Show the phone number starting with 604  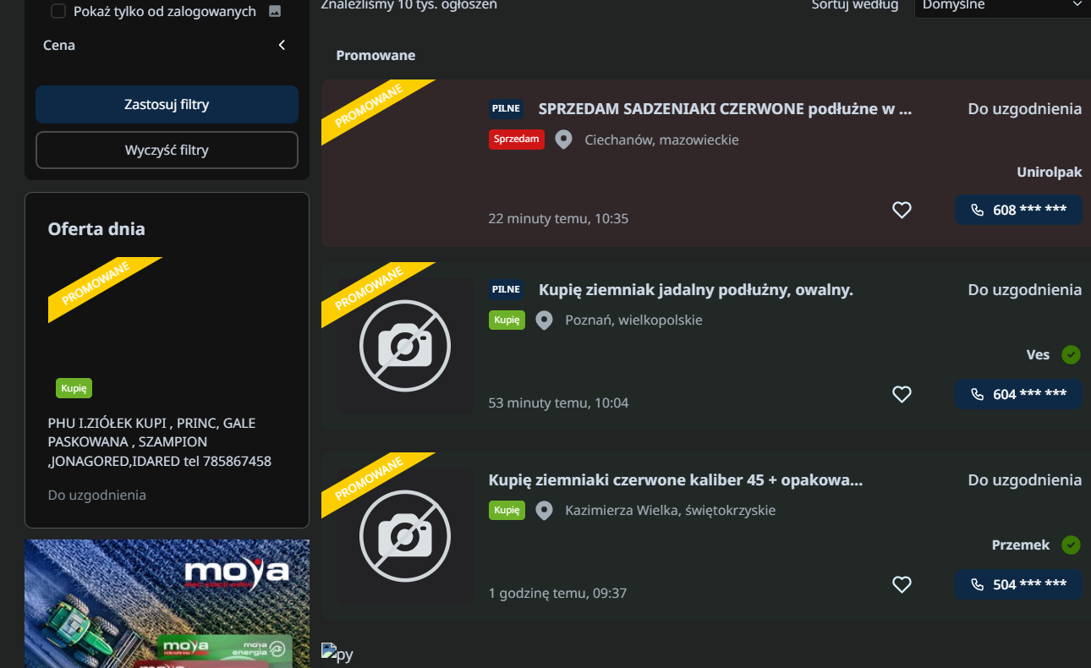pyautogui.click(x=1018, y=394)
